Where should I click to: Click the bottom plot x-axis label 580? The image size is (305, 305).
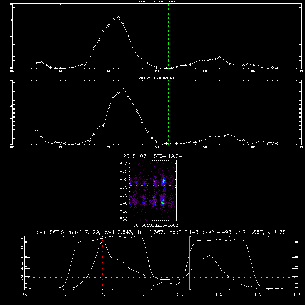point(181,295)
